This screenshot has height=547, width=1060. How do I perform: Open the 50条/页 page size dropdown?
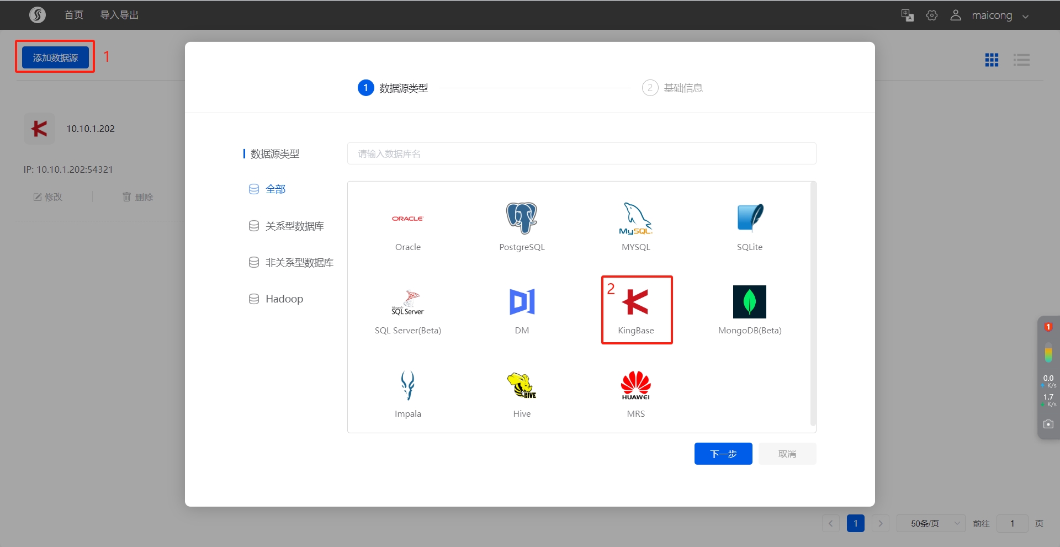point(931,523)
